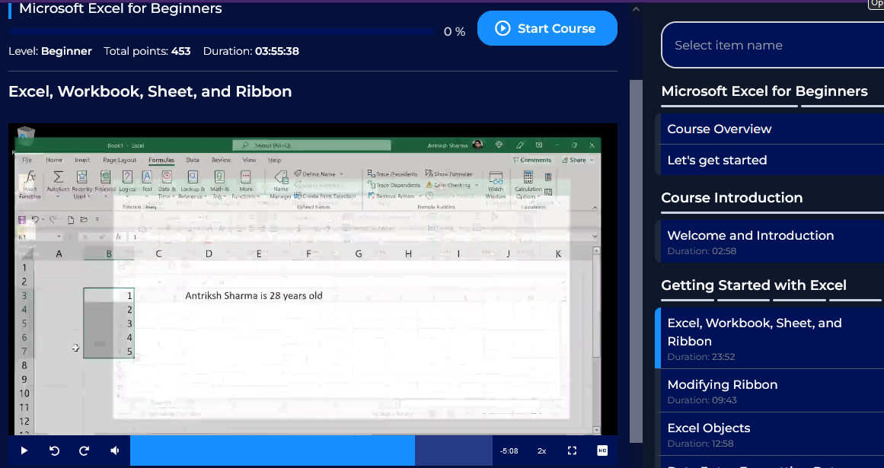Click the page's vertical scrollbar
Viewport: 884px width, 468px height.
[x=635, y=261]
